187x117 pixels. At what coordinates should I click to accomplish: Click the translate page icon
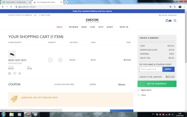171,7
